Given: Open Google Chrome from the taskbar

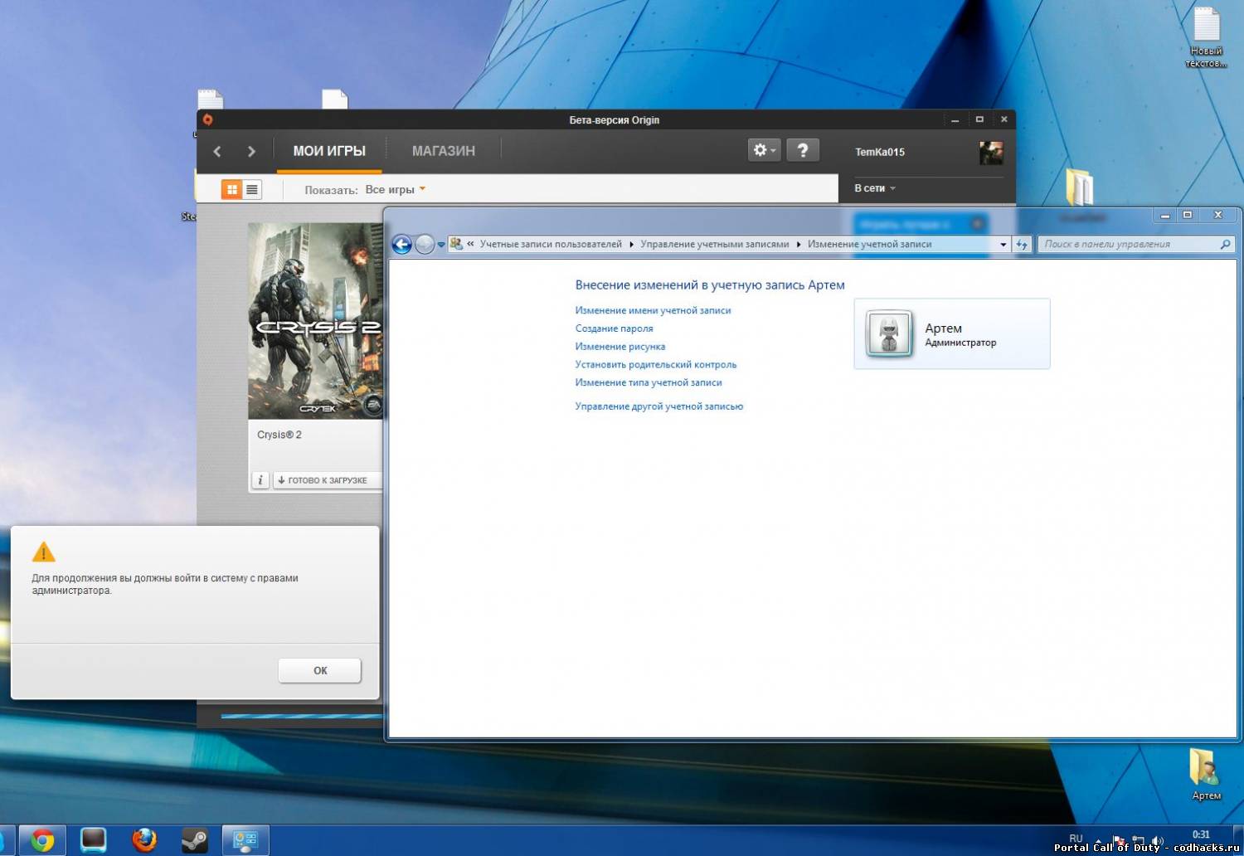Looking at the screenshot, I should coord(42,840).
